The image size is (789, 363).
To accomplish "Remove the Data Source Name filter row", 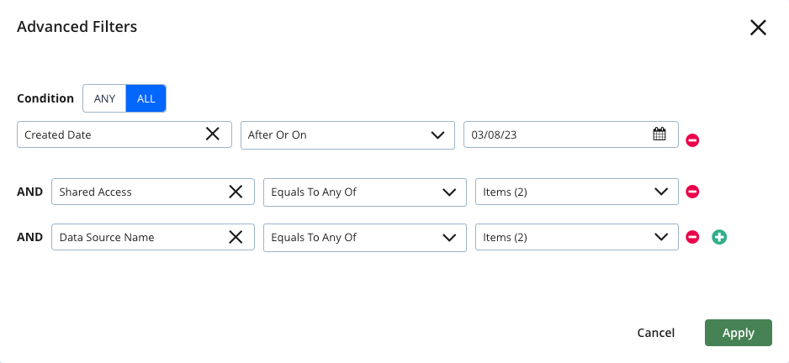I will pos(692,237).
